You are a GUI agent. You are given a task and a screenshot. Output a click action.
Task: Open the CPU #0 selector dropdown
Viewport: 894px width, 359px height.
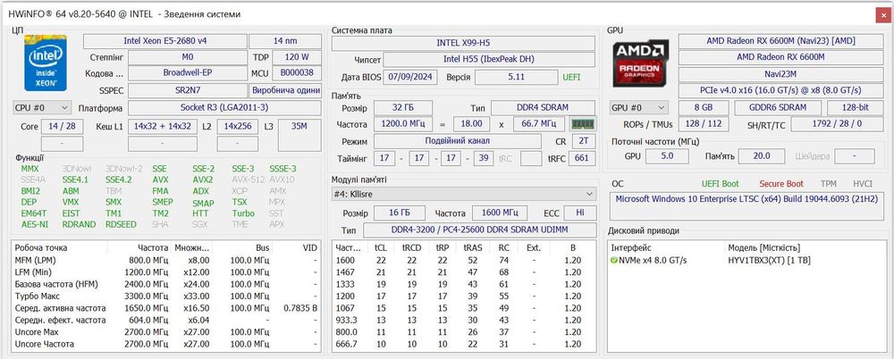[42, 108]
